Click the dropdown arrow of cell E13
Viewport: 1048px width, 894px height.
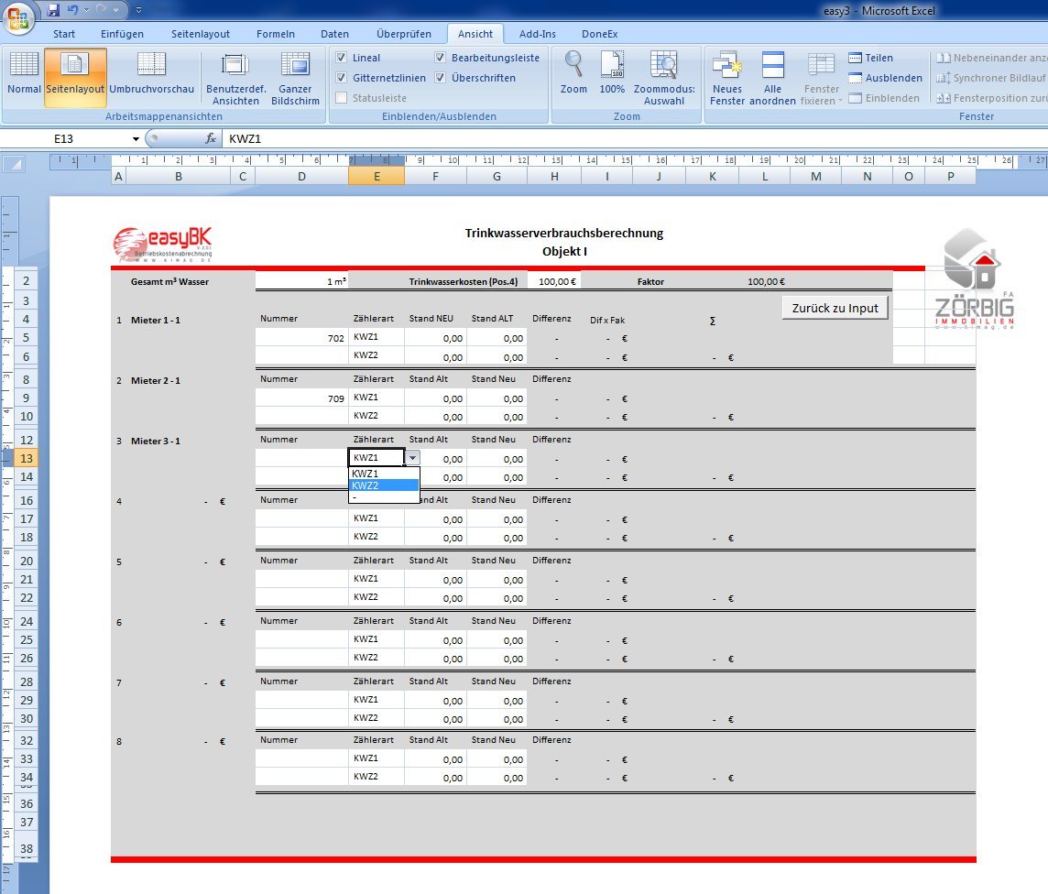413,458
